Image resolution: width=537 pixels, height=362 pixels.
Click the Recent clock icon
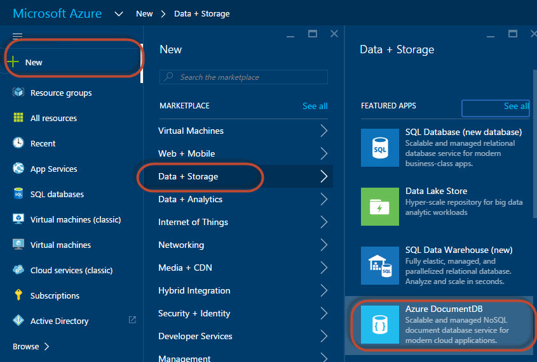(18, 143)
